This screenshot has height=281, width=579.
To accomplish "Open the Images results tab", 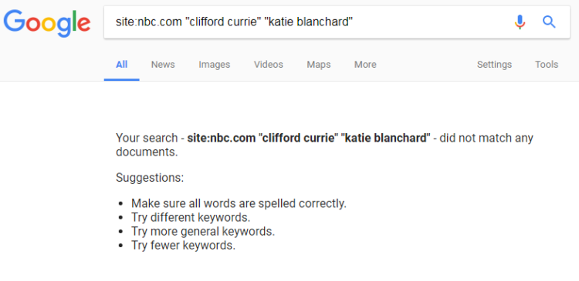I will (214, 65).
